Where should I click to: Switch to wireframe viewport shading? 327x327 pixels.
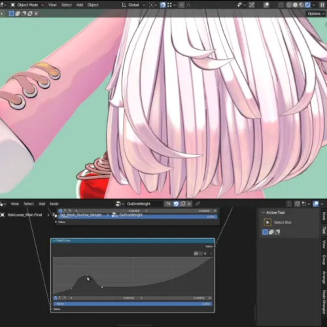click(x=289, y=5)
